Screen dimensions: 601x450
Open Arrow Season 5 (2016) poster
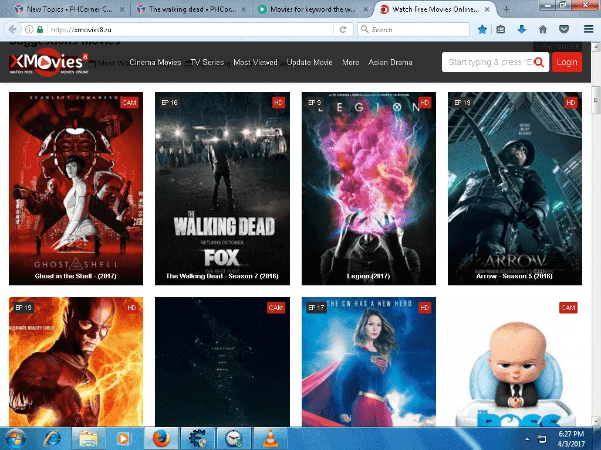(515, 188)
